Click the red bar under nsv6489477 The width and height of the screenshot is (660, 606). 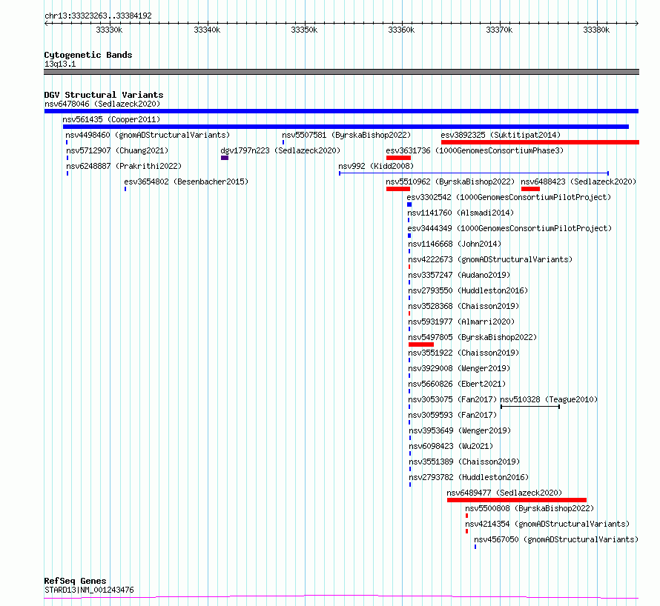pyautogui.click(x=517, y=500)
